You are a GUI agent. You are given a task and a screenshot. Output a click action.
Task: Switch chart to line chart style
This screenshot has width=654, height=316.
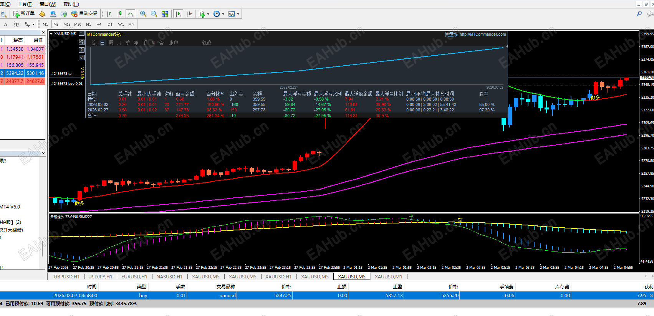[131, 14]
